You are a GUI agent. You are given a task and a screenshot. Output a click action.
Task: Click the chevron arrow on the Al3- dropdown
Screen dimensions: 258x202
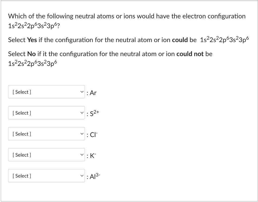click(81, 176)
